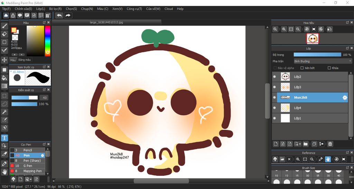Open the Tệp(F) menu
354x189 pixels.
click(6, 9)
